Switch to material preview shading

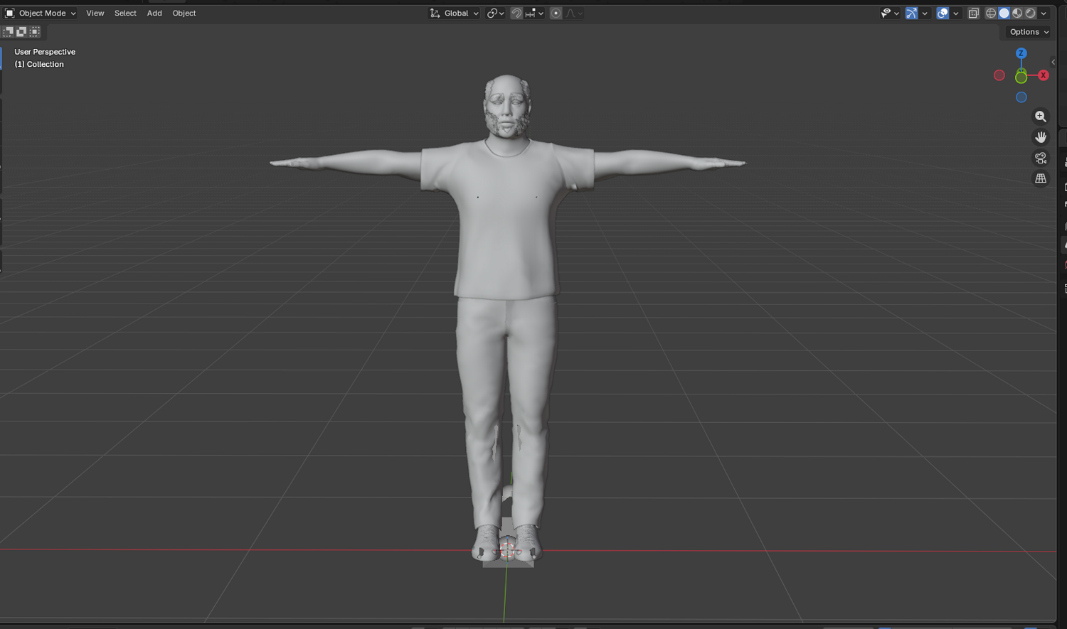(x=1017, y=13)
